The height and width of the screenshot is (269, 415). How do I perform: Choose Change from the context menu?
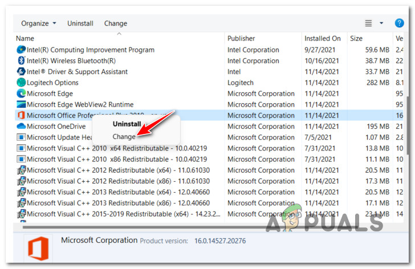pyautogui.click(x=124, y=137)
